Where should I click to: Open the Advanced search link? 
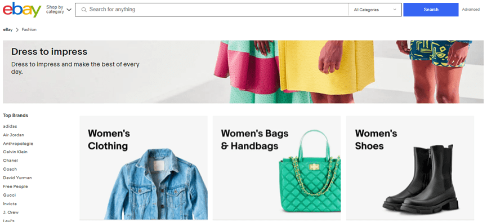tap(471, 10)
